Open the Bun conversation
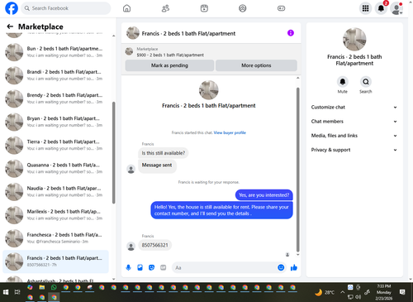The image size is (413, 302). click(x=56, y=52)
